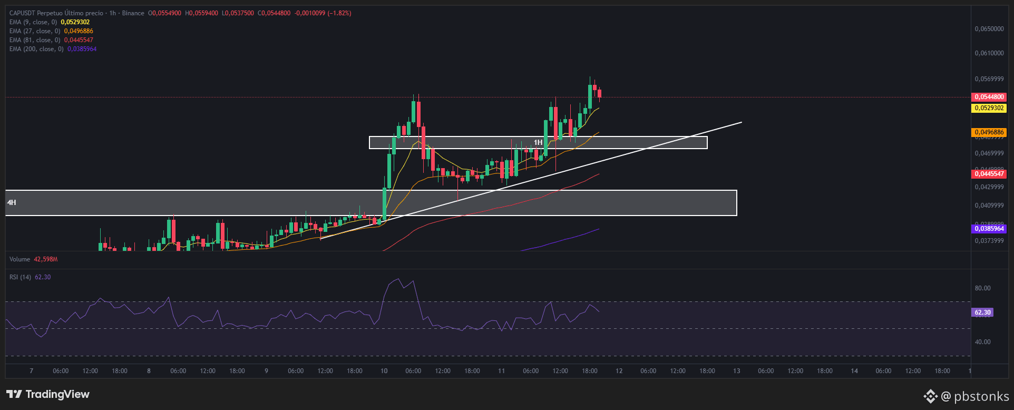Select the EMA (200, close, 0) legend
1014x410 pixels.
coord(53,49)
